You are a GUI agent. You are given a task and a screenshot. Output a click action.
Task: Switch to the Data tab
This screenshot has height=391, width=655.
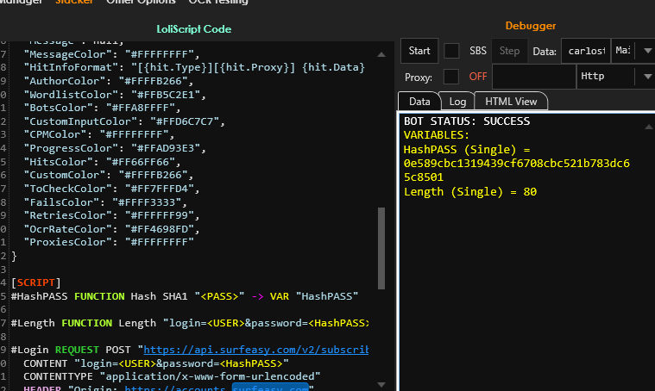(419, 102)
